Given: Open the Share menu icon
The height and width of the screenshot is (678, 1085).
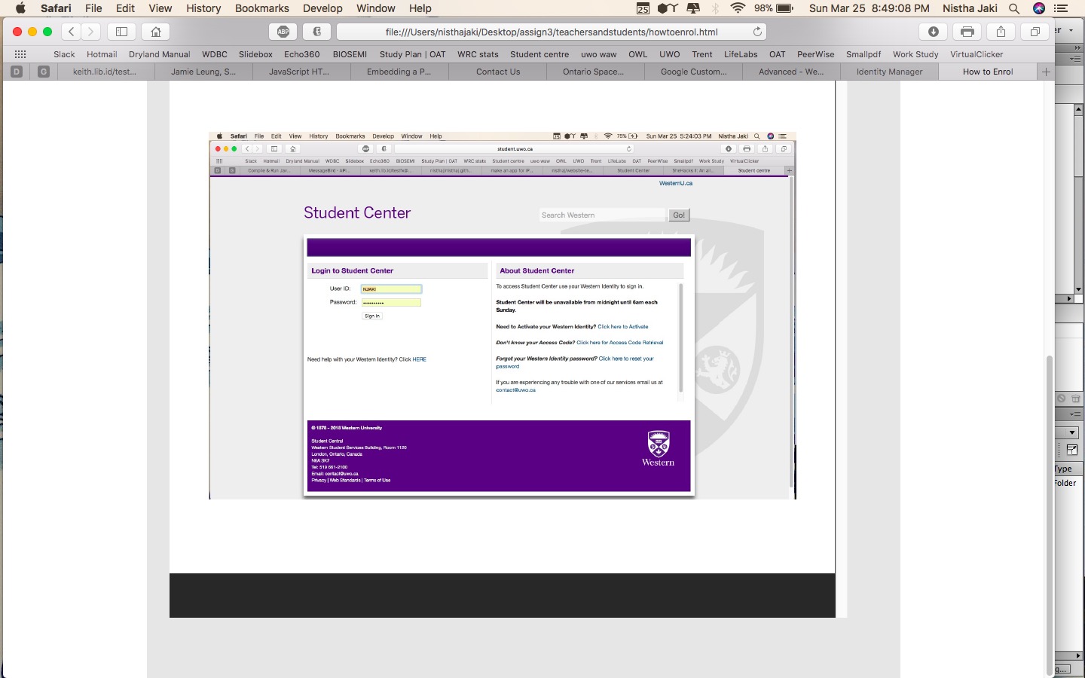Looking at the screenshot, I should pyautogui.click(x=1001, y=32).
